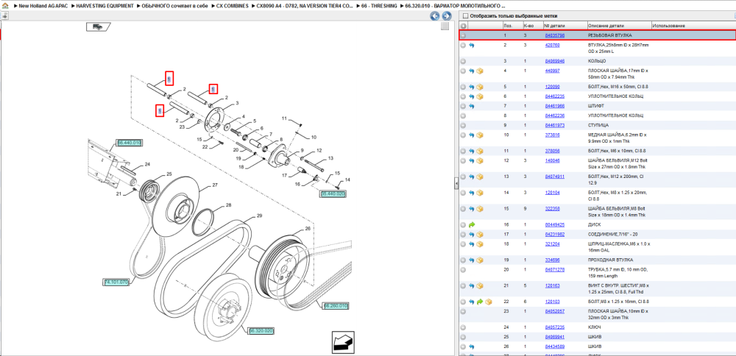
Task: Click box icon for part 120163
Action: pos(480,285)
